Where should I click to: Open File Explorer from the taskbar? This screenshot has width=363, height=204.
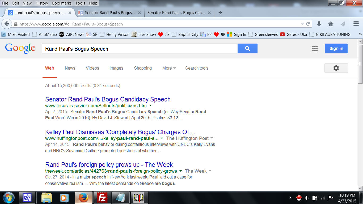click(x=47, y=198)
